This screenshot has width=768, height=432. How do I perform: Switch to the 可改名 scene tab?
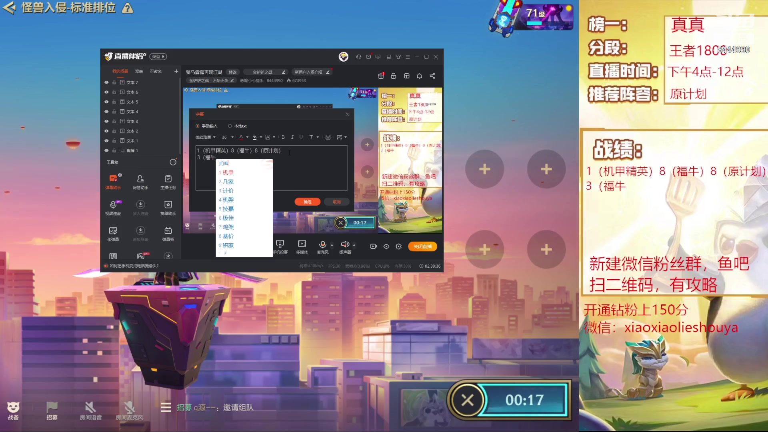(156, 71)
